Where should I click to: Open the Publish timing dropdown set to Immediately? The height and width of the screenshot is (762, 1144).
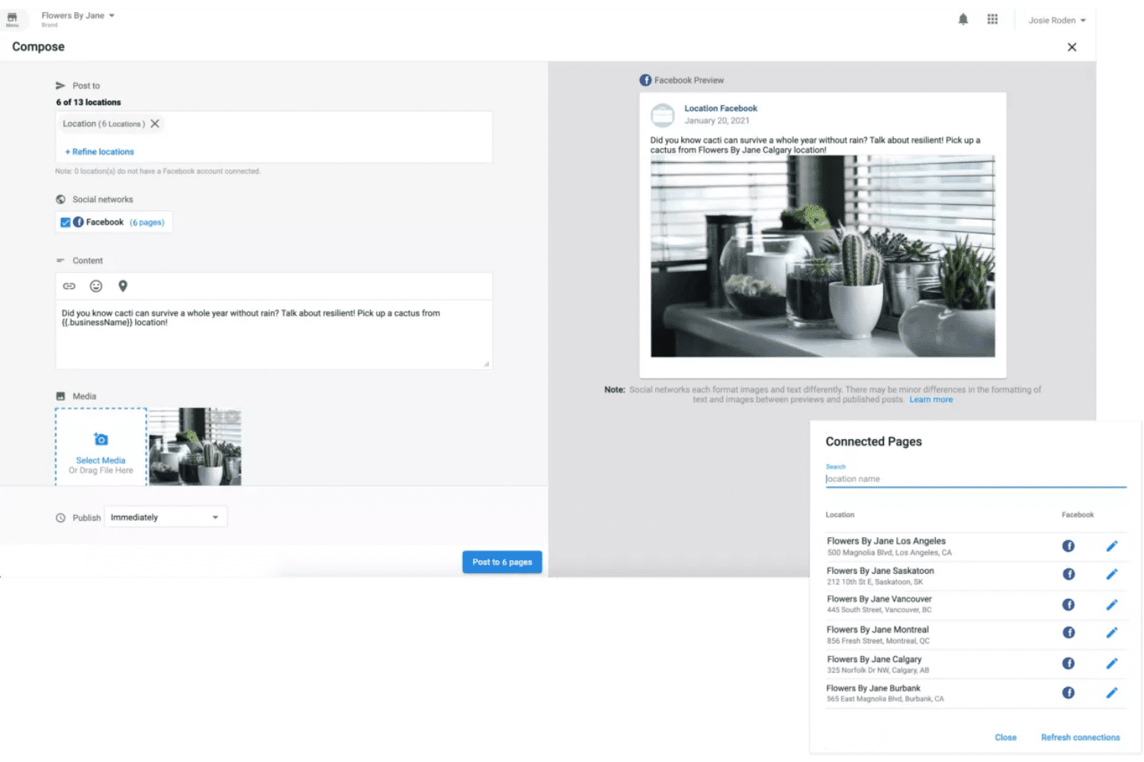[x=165, y=517]
